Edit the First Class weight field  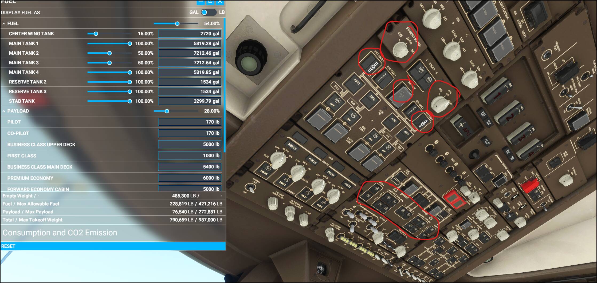click(190, 156)
